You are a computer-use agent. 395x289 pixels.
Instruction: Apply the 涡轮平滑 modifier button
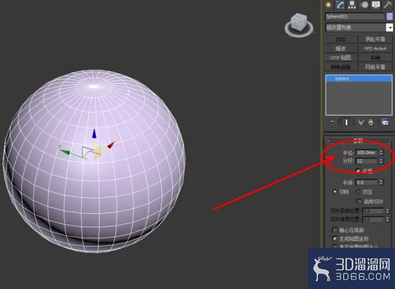375,39
